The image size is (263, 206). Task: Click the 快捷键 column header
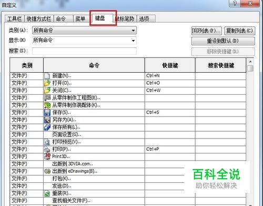[x=170, y=65]
